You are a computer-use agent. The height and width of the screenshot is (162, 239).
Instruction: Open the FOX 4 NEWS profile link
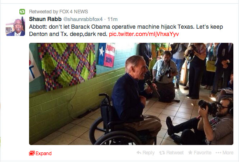pyautogui.click(x=73, y=12)
